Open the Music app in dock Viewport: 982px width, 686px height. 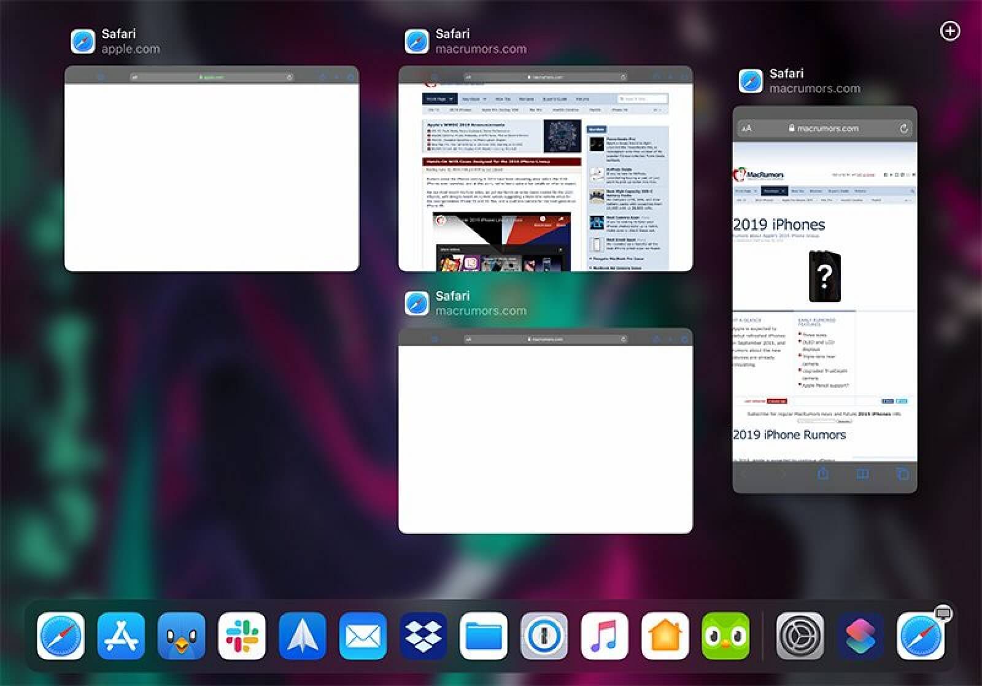(605, 636)
